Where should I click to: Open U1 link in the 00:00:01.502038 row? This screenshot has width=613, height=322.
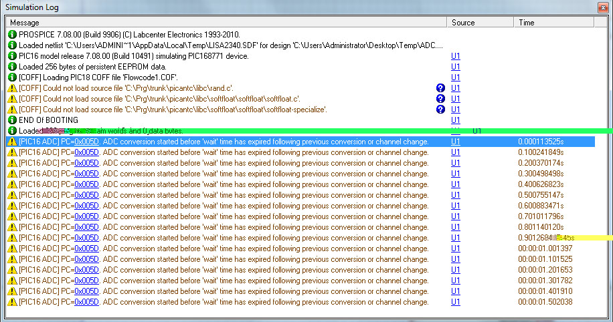456,302
